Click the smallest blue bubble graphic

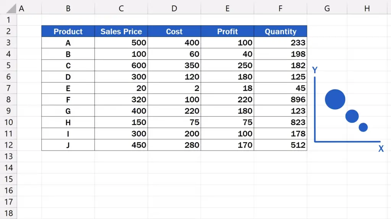tap(363, 127)
